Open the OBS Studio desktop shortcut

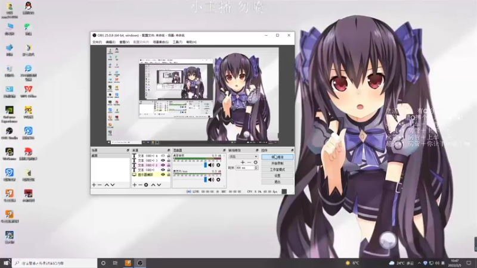(10, 132)
